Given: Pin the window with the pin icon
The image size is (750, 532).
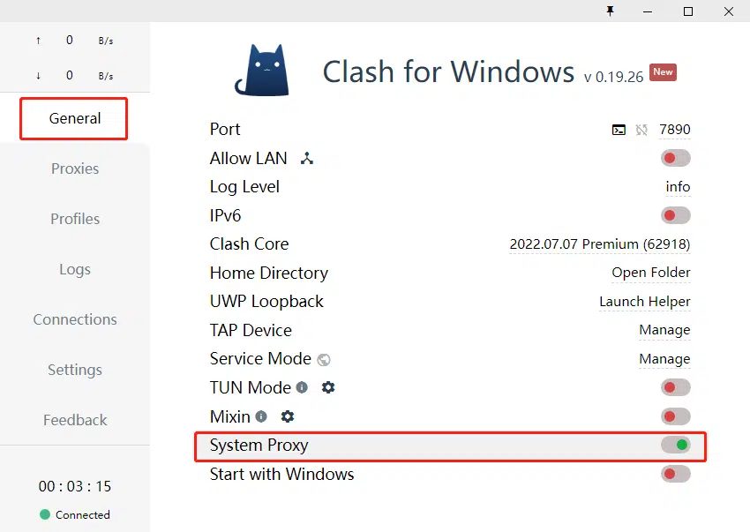Looking at the screenshot, I should (x=609, y=11).
